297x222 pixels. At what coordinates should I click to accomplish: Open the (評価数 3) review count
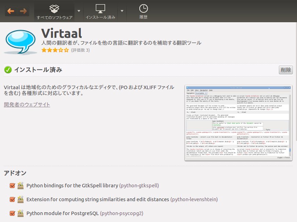[x=80, y=50]
